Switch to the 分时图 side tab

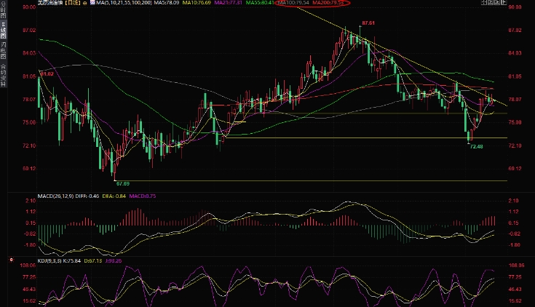tap(3, 11)
